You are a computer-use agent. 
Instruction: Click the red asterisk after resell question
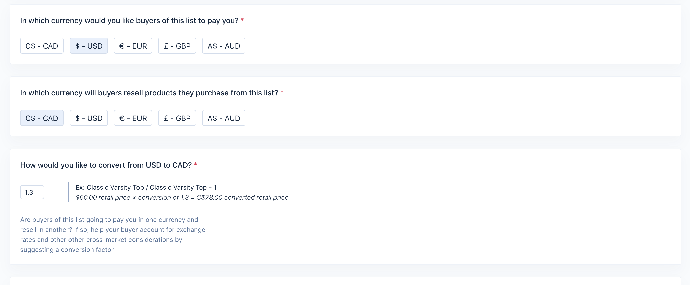[x=282, y=92]
